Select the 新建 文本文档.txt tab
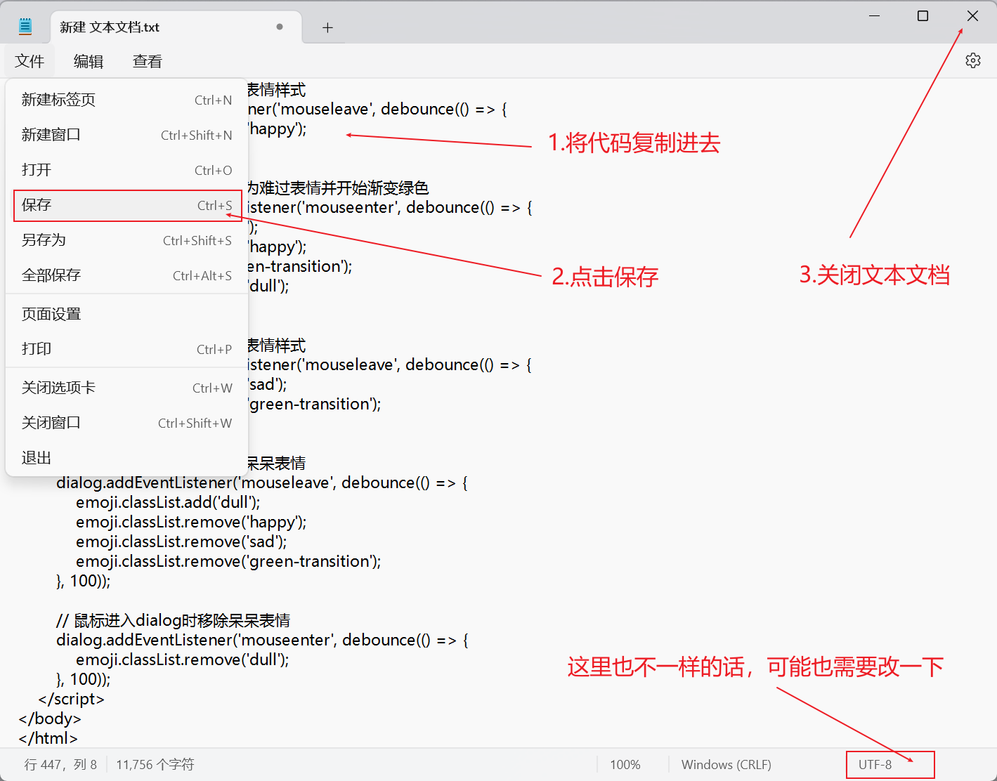This screenshot has width=997, height=781. [x=176, y=27]
